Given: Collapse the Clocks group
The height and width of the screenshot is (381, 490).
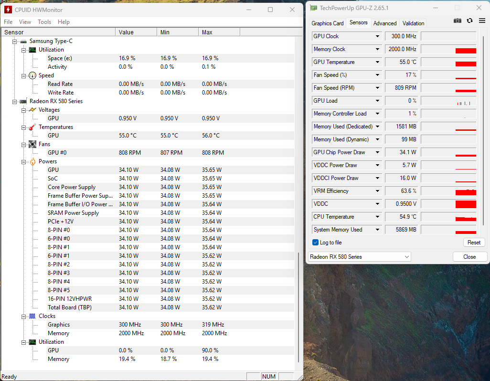Looking at the screenshot, I should tap(23, 317).
